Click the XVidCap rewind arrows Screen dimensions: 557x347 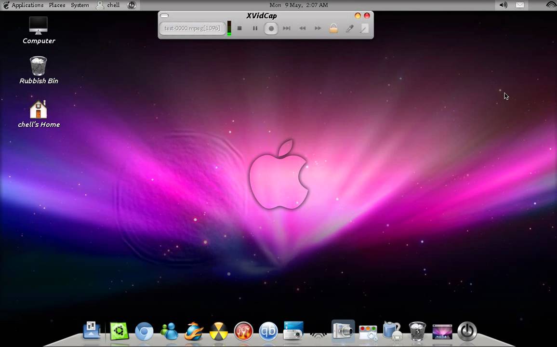(302, 28)
